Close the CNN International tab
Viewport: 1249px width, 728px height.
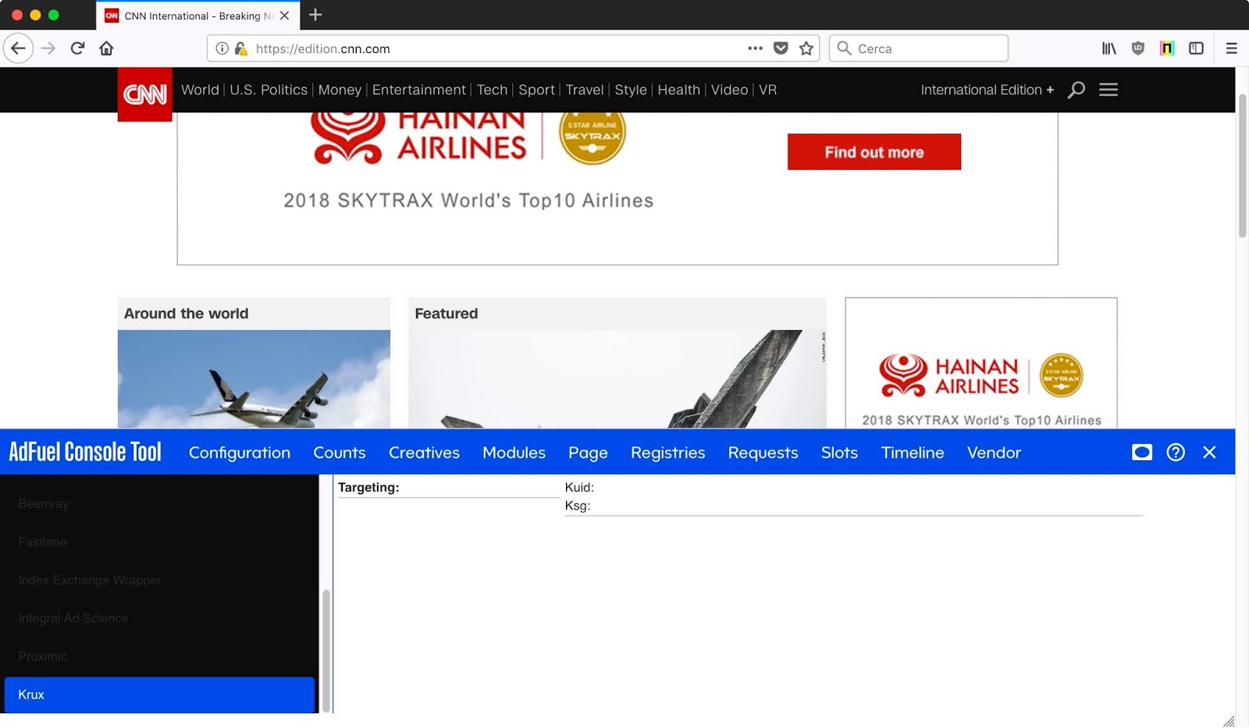(284, 16)
